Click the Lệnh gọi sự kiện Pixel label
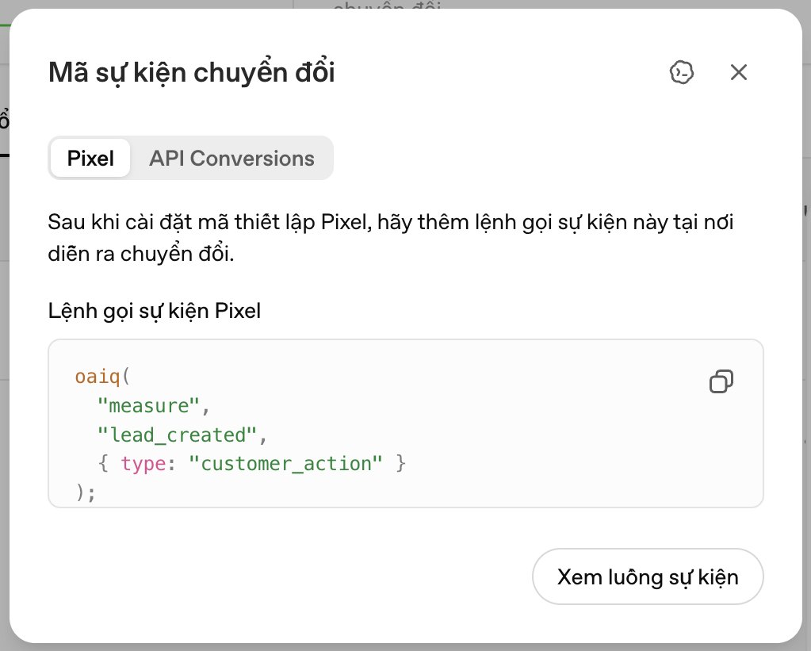Screen dimensions: 811x651 click(154, 311)
